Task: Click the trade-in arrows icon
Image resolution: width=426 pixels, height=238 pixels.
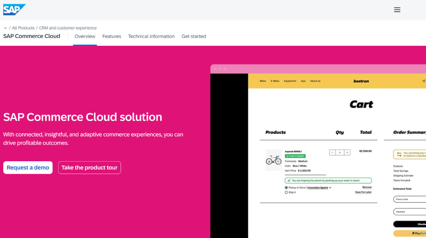Action: [399, 154]
